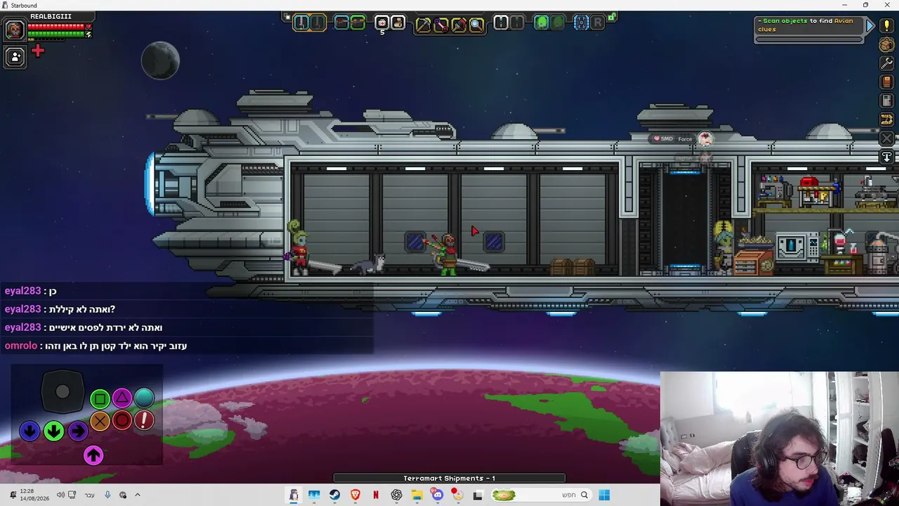Viewport: 899px width, 506px height.
Task: Open the tech console icon
Action: click(886, 101)
